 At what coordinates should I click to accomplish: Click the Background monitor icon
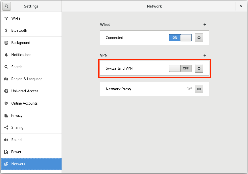6,43
